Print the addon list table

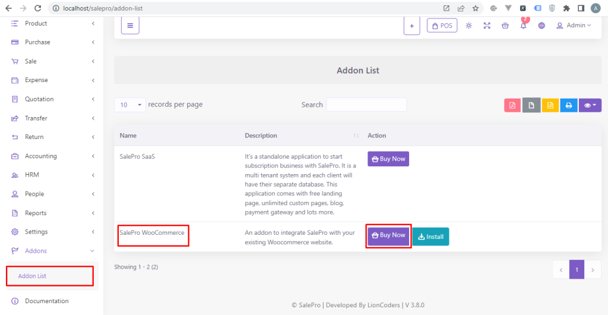coord(568,105)
